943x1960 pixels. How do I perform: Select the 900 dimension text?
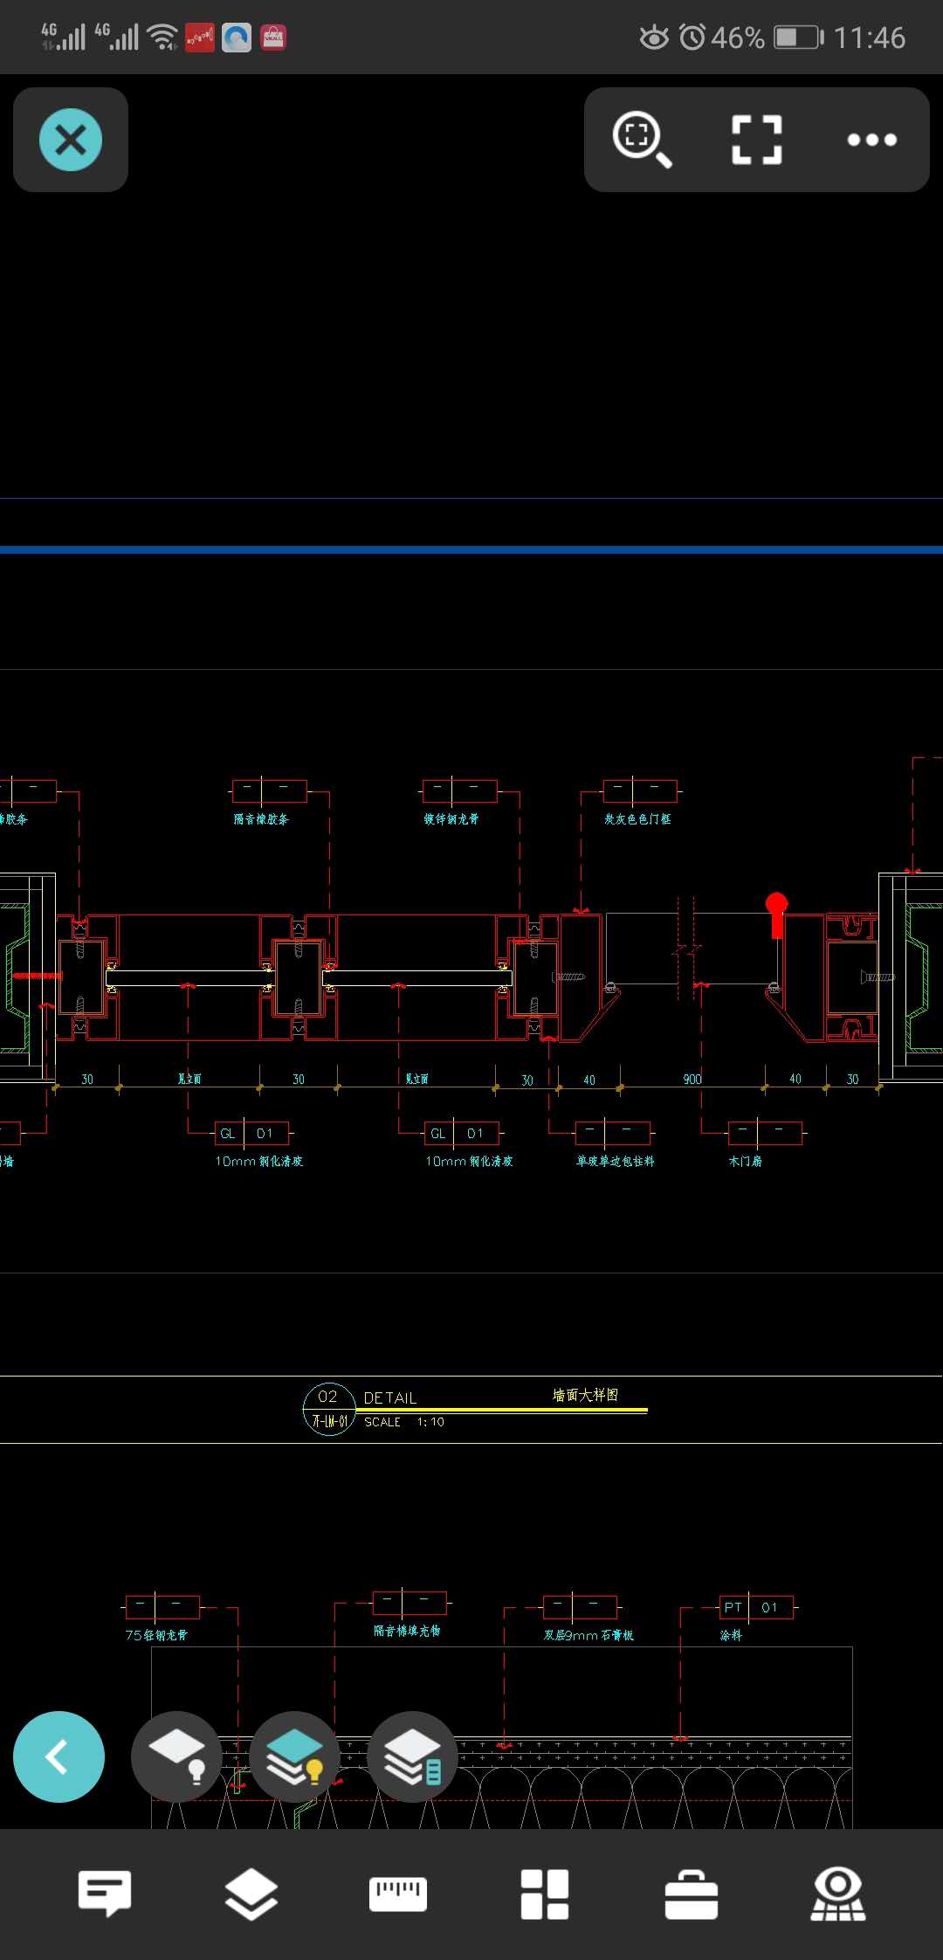[692, 1080]
